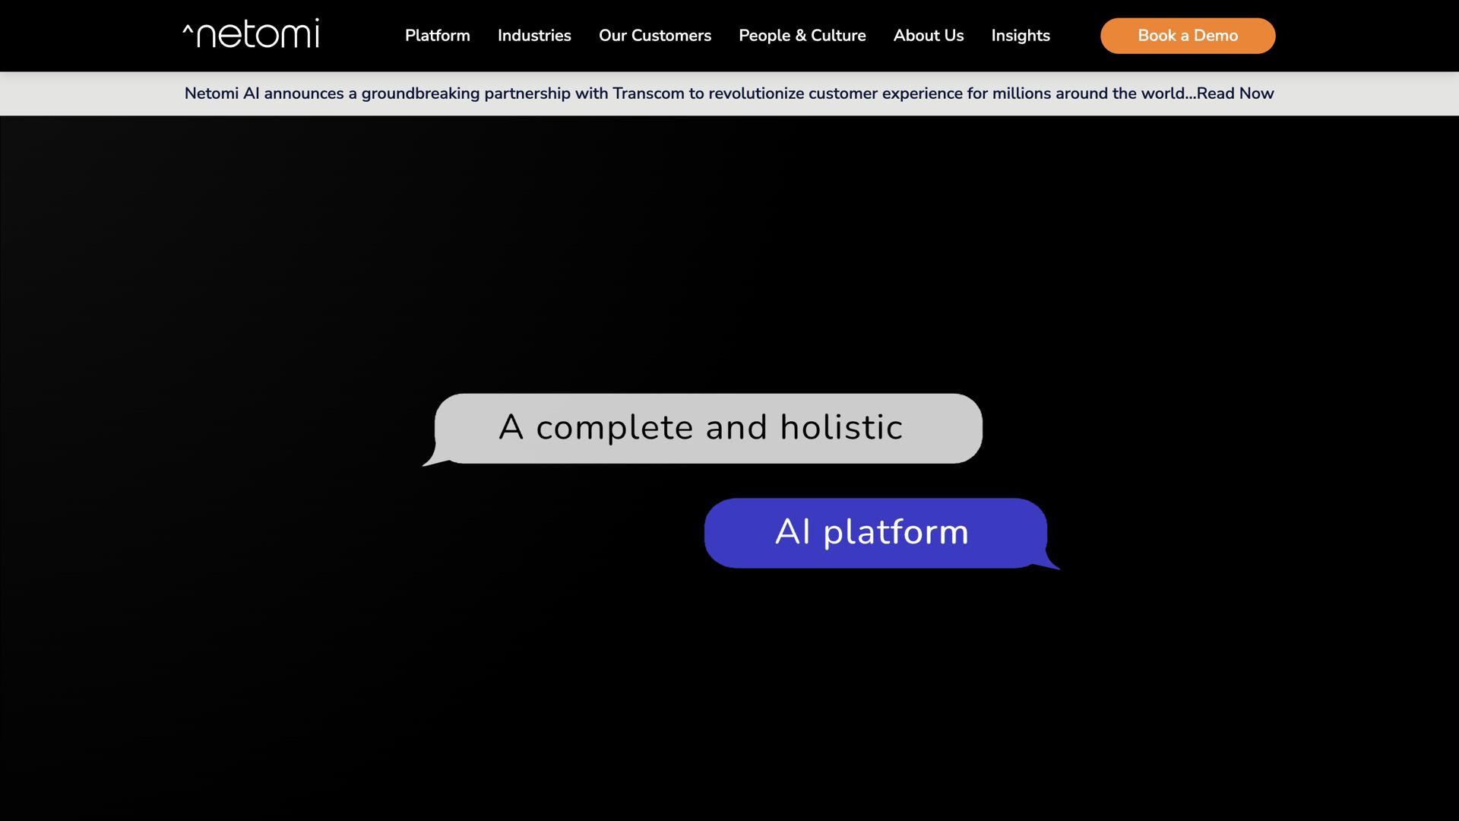Open the Platform menu

point(437,36)
